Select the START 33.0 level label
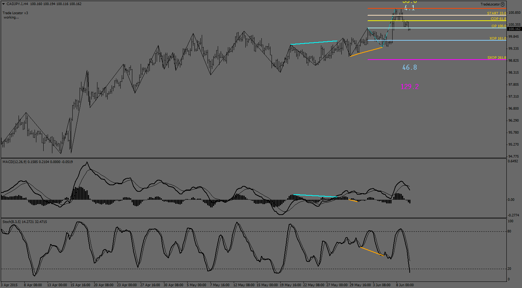The width and height of the screenshot is (522, 288). [496, 13]
